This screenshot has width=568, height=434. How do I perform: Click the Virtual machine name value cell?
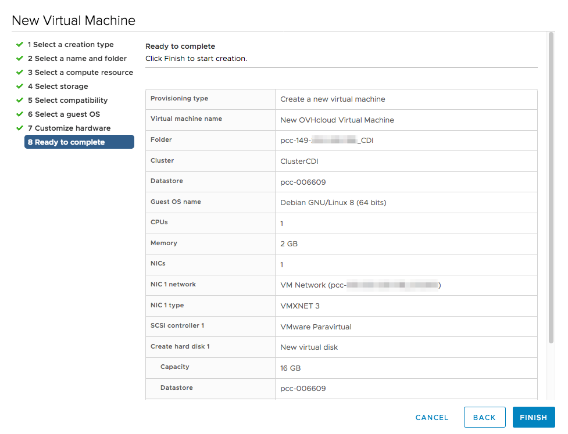pyautogui.click(x=337, y=120)
